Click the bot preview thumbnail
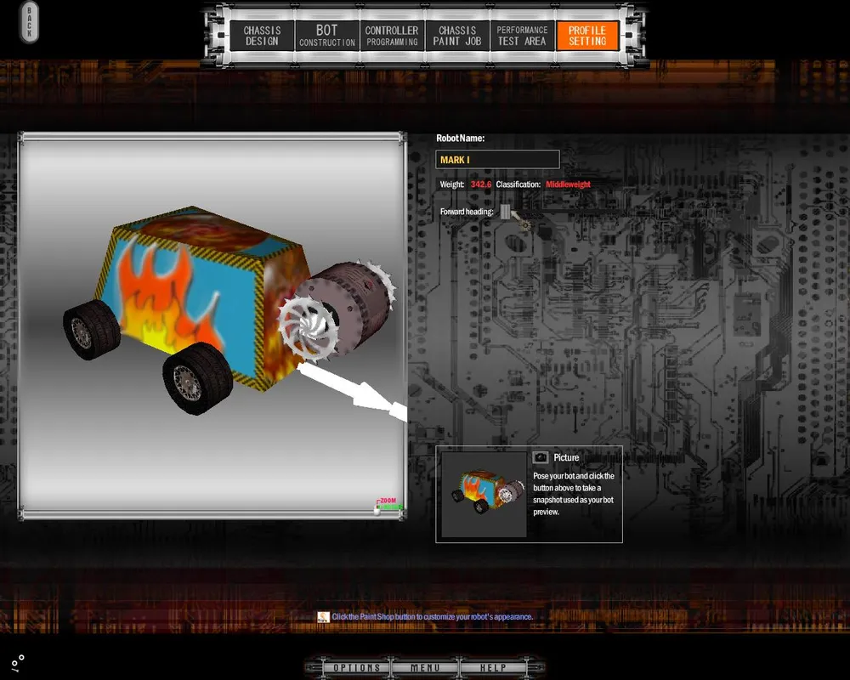The width and height of the screenshot is (850, 680). (x=484, y=494)
